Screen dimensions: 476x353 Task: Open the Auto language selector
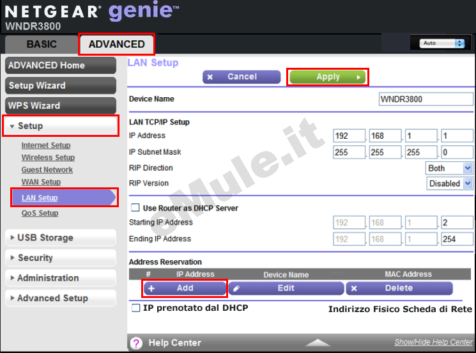click(441, 43)
